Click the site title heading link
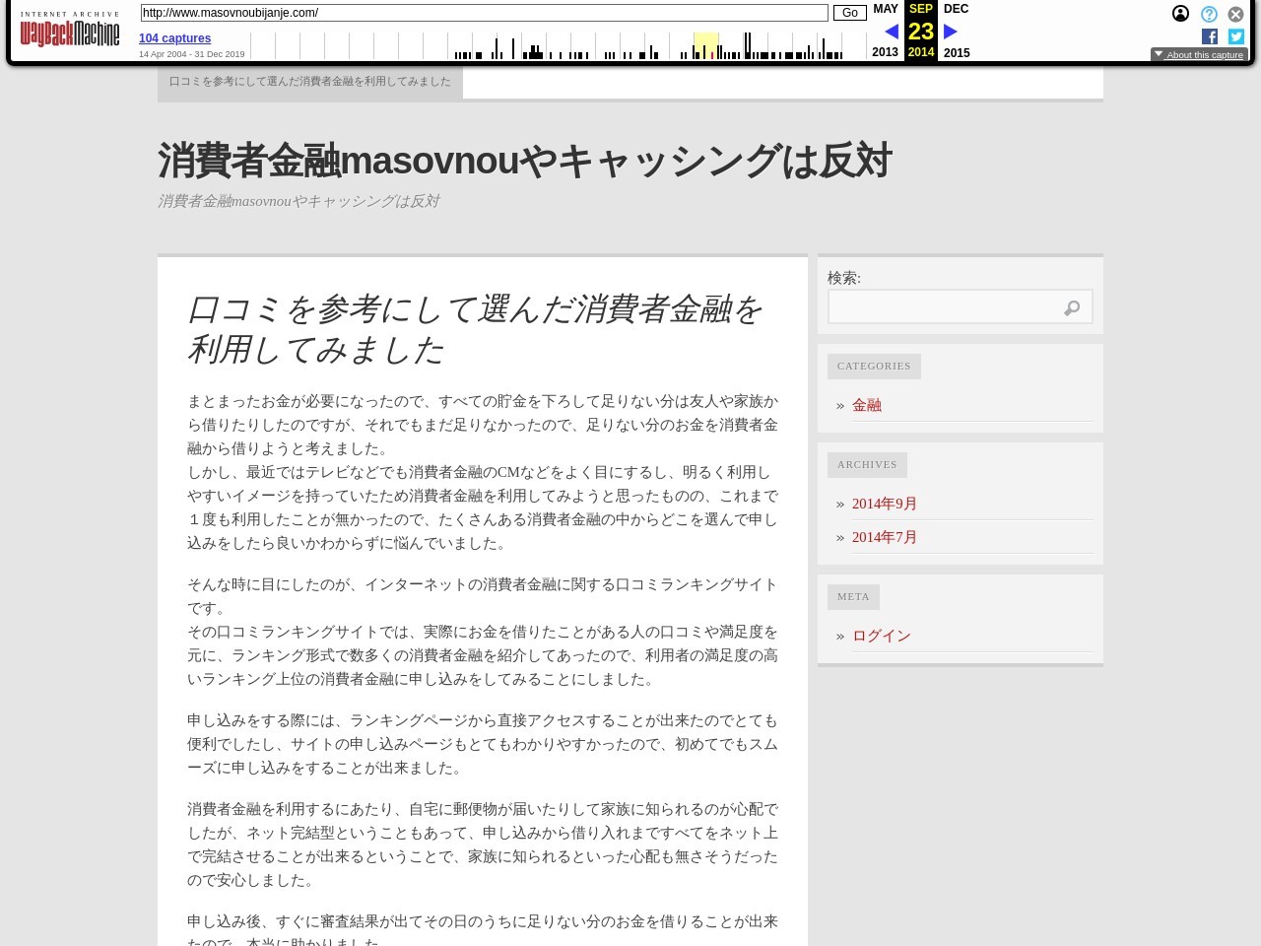This screenshot has width=1261, height=946. tap(524, 161)
